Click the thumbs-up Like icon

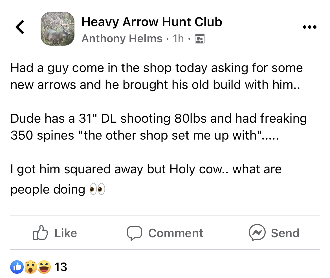pos(40,233)
